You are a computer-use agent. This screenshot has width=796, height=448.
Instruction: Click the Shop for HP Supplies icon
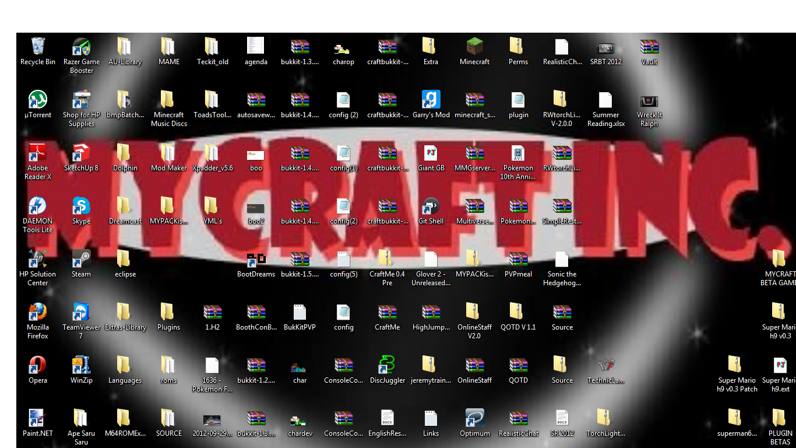click(82, 100)
